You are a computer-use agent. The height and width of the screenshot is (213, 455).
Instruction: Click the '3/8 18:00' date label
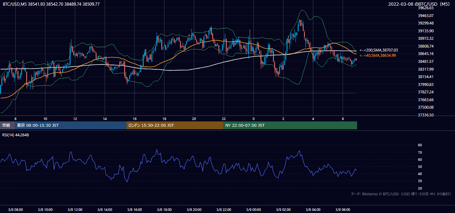coord(164,209)
